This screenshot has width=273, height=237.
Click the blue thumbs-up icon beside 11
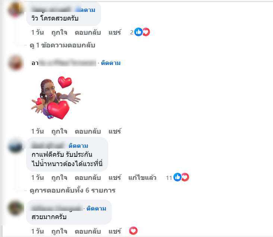coord(178,177)
